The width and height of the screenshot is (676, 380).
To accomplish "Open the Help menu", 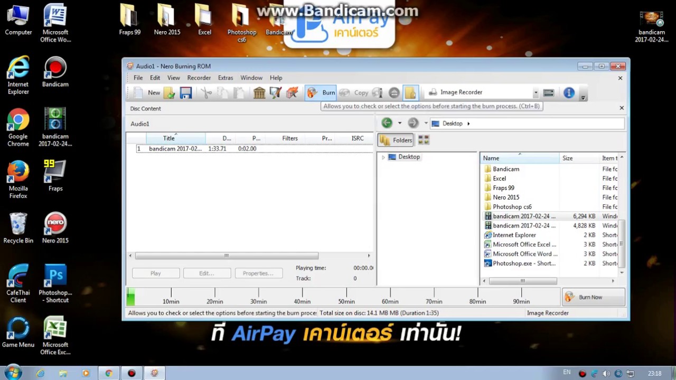I will pos(276,78).
